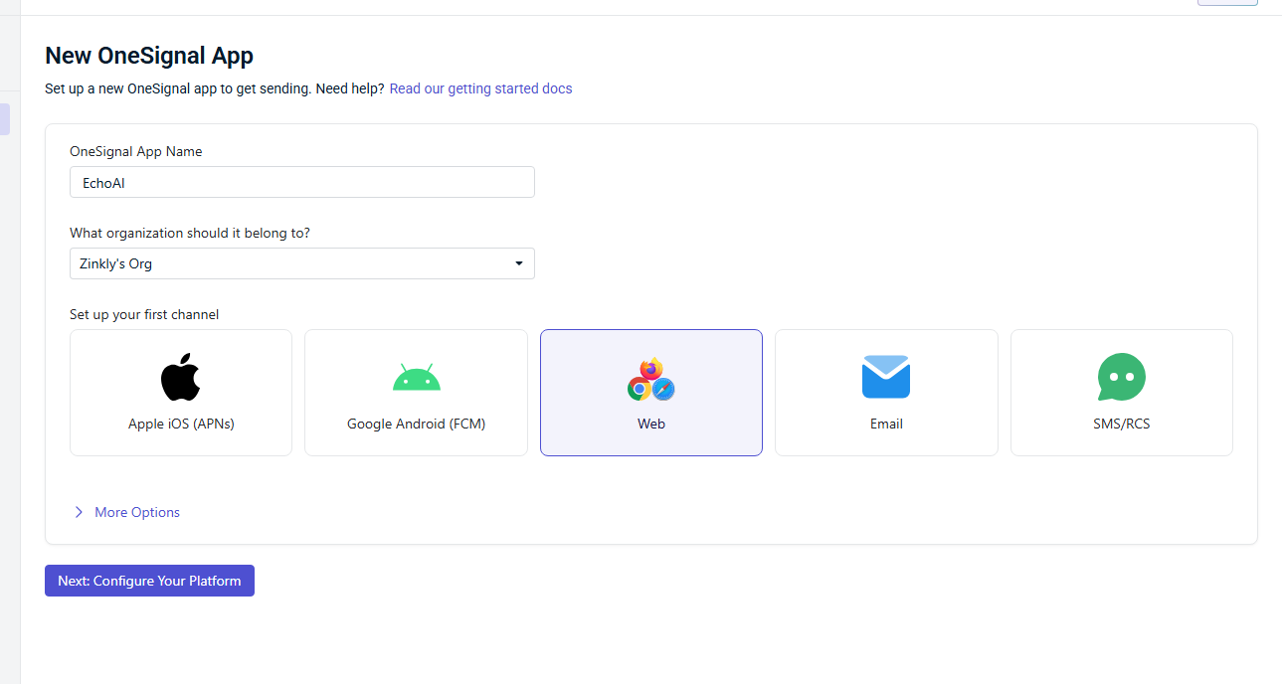This screenshot has width=1282, height=684.
Task: Click the 'OneSignal App Name' label
Action: [136, 152]
